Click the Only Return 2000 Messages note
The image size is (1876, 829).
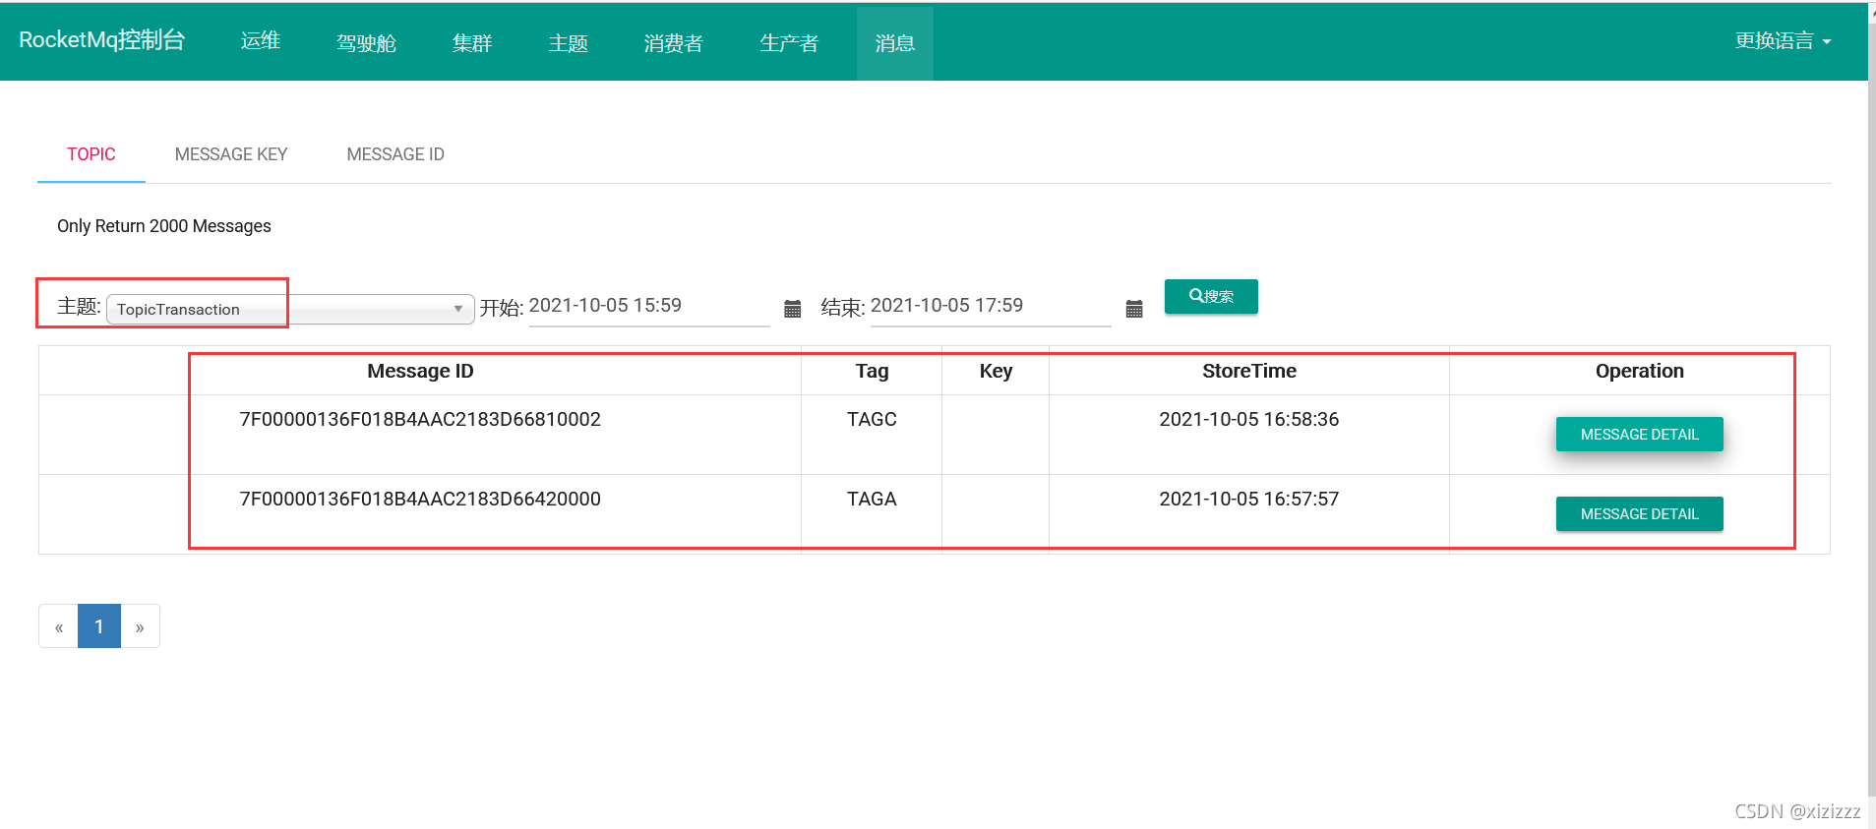[x=164, y=226]
